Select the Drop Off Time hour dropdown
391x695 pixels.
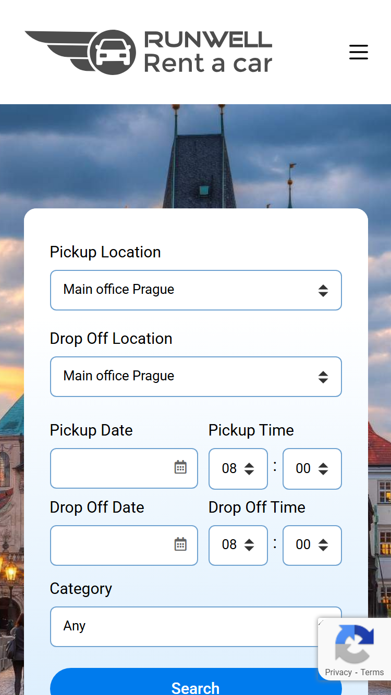(238, 545)
